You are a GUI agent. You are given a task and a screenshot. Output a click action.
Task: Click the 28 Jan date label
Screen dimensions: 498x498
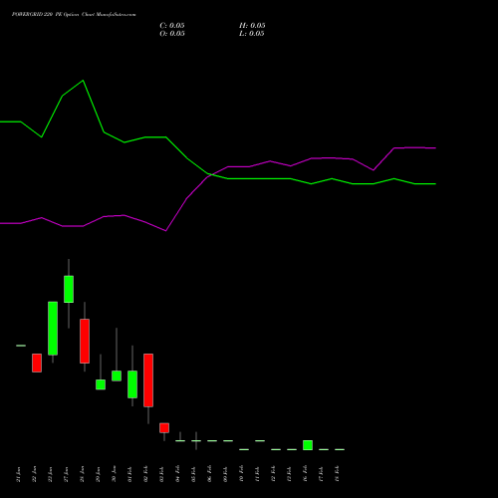click(83, 474)
